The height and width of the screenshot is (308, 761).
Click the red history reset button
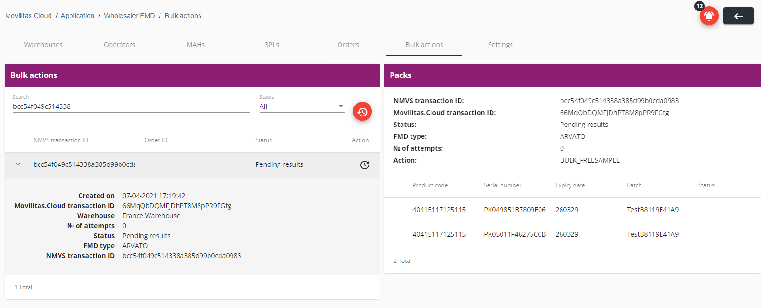click(x=362, y=112)
